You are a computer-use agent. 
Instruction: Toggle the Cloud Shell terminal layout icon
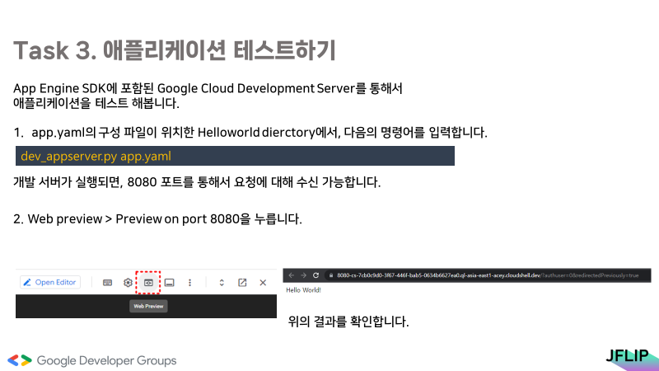[x=170, y=283]
